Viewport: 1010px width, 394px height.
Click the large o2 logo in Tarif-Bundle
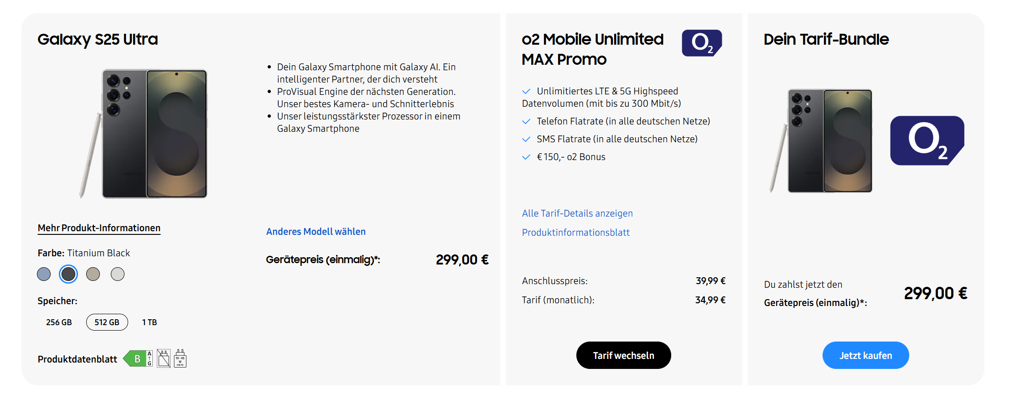pos(927,140)
